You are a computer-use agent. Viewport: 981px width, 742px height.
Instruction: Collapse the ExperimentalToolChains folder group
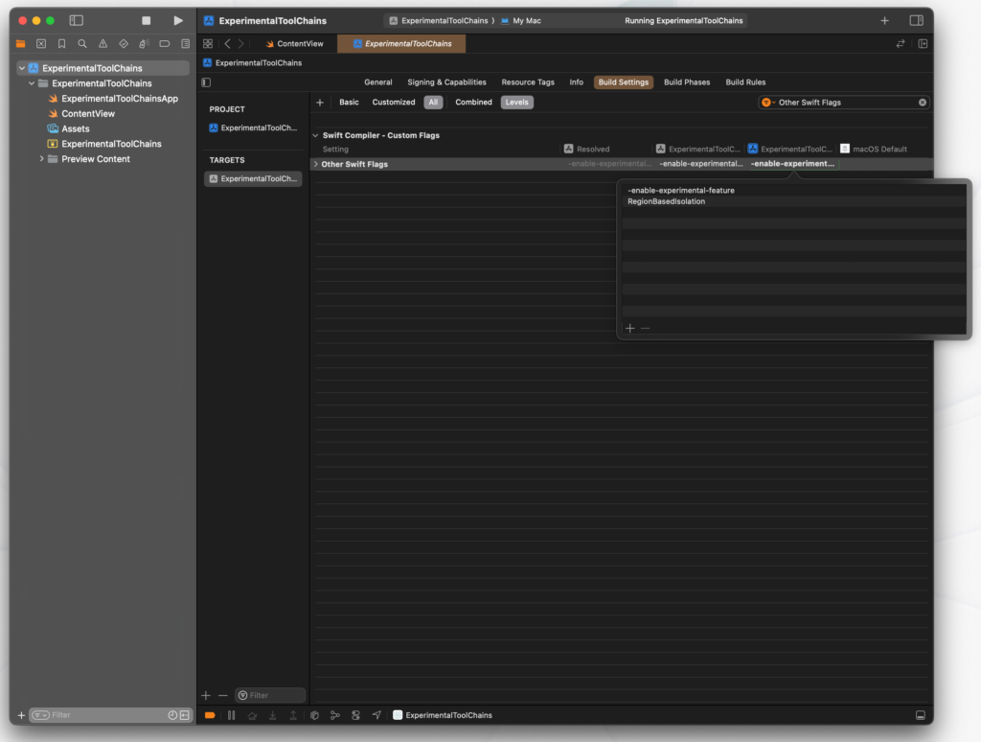pos(32,83)
